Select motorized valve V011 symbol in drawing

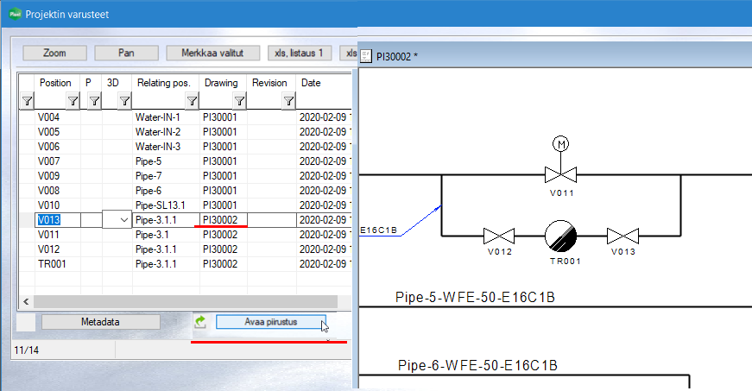[561, 174]
